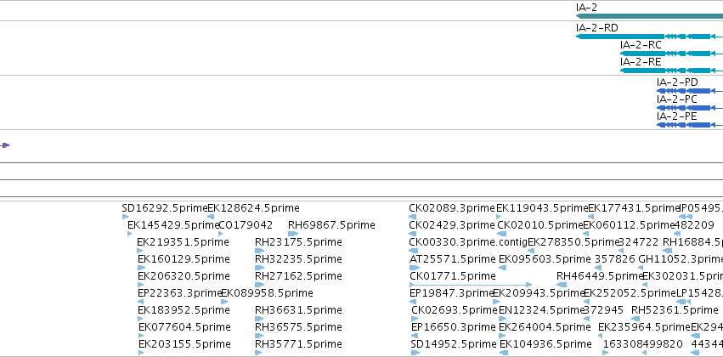Select the EK145429.5prime EST label
Viewport: 723px width, 357px height.
point(173,225)
